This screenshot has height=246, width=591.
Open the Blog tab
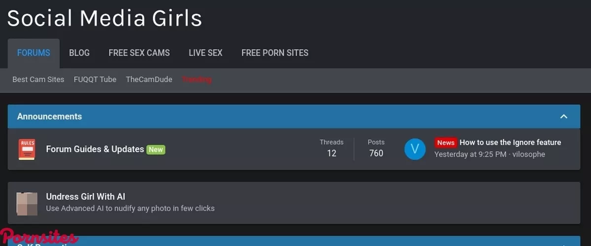point(79,53)
